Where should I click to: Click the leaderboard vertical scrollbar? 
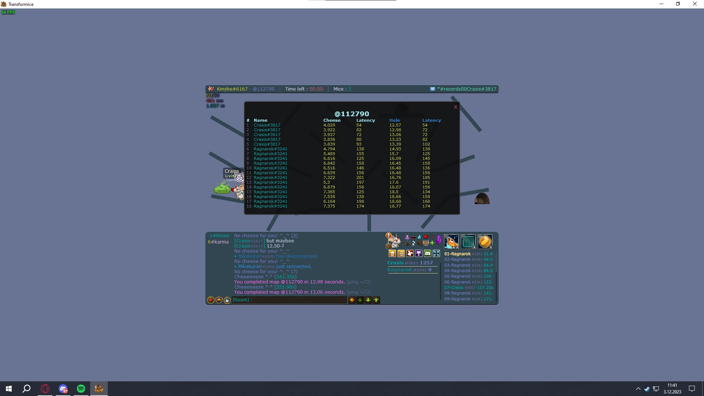coord(496,277)
